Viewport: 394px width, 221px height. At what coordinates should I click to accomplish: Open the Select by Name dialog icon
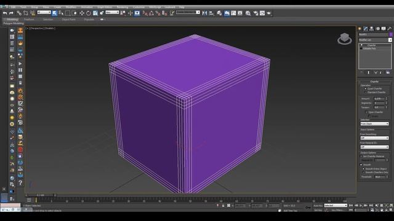pos(61,13)
